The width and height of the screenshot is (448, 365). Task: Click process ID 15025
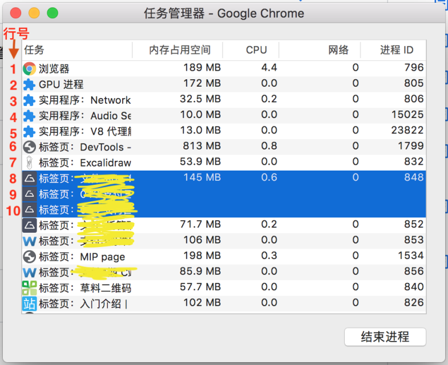pos(407,115)
